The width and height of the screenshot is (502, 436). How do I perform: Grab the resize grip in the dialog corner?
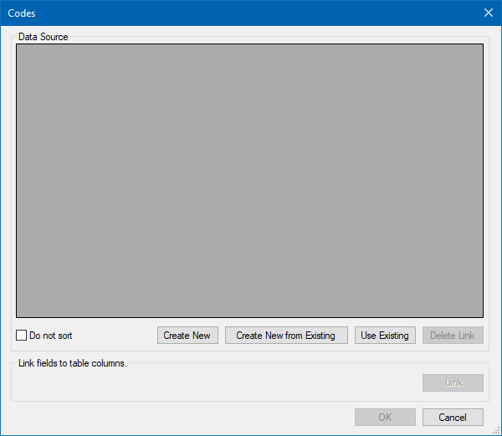[496, 431]
